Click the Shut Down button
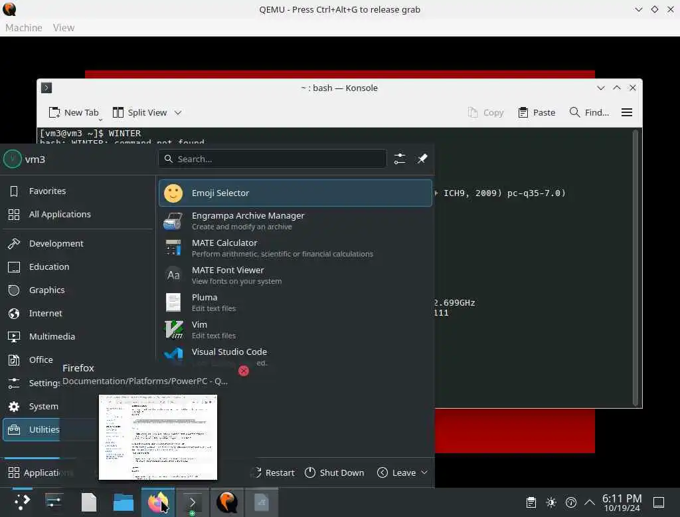680x517 pixels. pos(335,472)
